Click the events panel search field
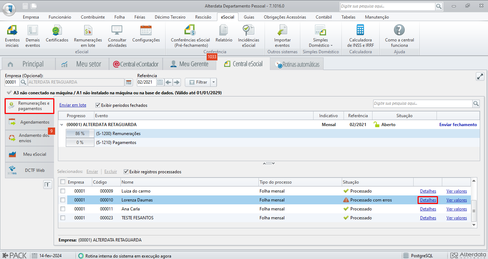488x259 pixels. 423,104
